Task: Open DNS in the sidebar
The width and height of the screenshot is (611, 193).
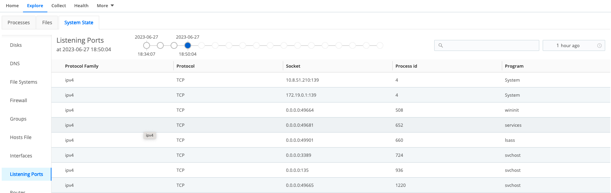Action: pyautogui.click(x=15, y=64)
